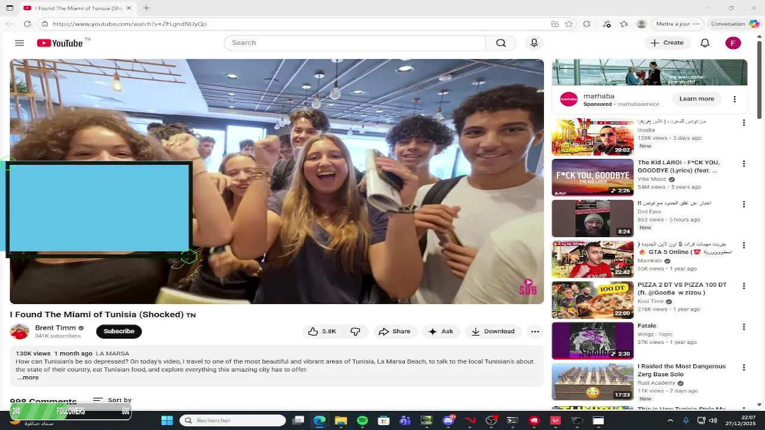The height and width of the screenshot is (430, 765).
Task: Open Sort by comments dropdown
Action: (x=112, y=400)
